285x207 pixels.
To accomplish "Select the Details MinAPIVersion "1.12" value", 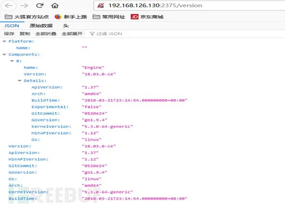I will [90, 133].
